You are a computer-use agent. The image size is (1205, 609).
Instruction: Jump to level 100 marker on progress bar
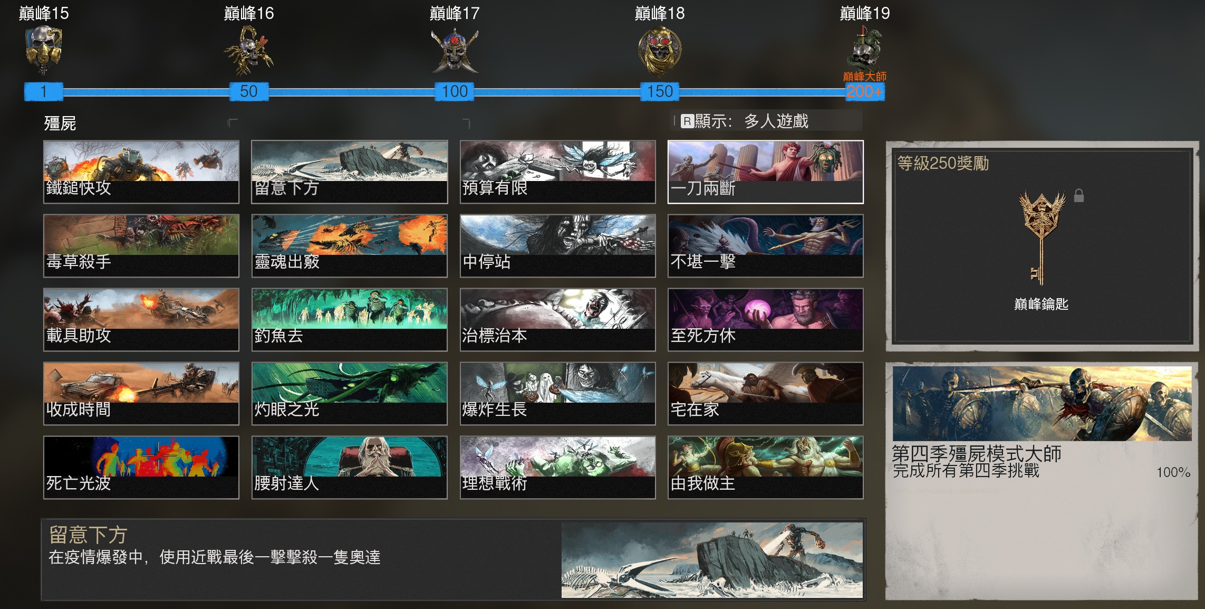click(455, 91)
